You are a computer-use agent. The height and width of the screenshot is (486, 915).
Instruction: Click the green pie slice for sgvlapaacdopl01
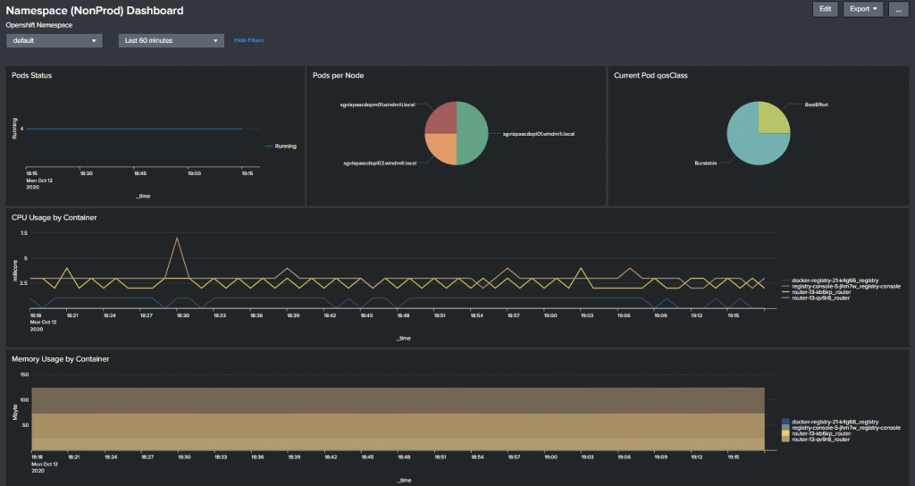tap(474, 133)
